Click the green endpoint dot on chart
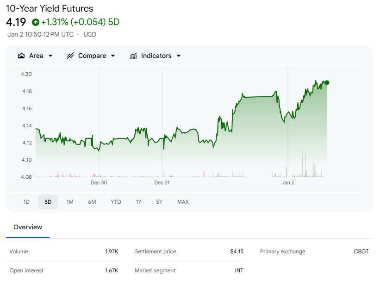Viewport: 380px width, 283px height. 327,82
